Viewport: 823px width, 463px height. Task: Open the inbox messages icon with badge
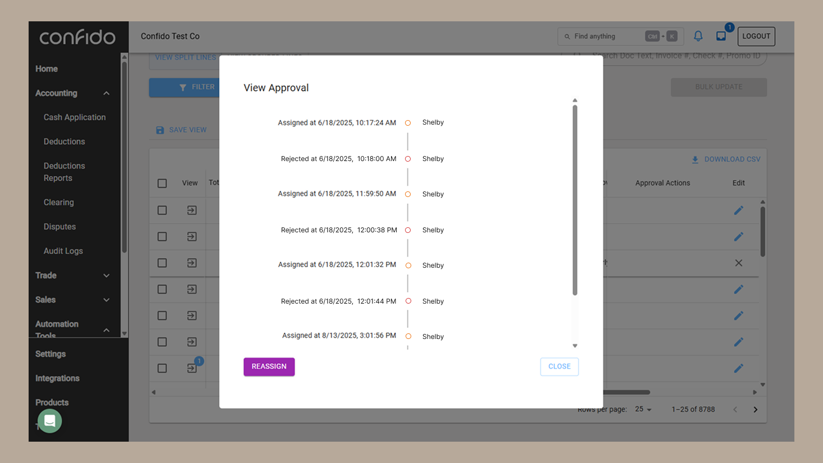tap(721, 36)
